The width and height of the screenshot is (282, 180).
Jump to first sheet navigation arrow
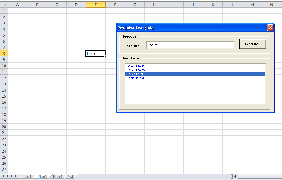coord(3,176)
